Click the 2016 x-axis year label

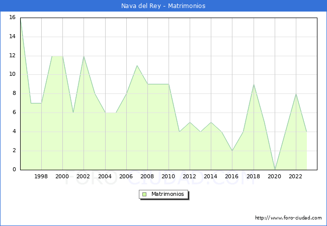point(232,177)
